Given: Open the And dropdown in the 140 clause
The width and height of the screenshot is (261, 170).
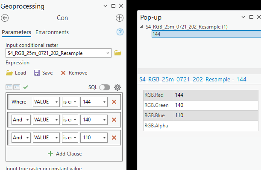Looking at the screenshot, I should (21, 120).
